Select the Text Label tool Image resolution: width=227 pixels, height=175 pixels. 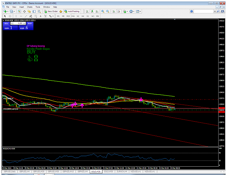coord(45,16)
